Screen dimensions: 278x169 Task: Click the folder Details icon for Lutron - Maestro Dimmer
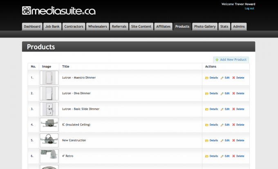point(207,78)
